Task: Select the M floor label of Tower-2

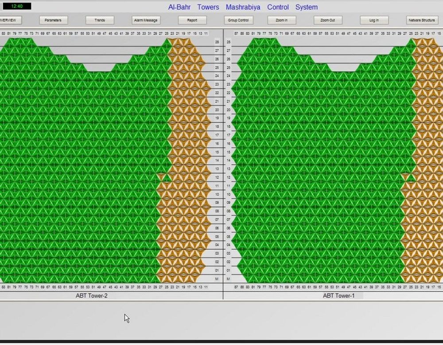Action: tap(217, 279)
